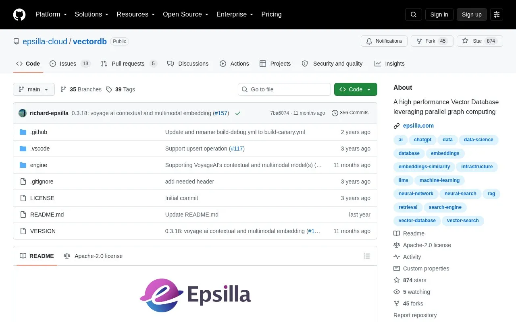The image size is (516, 322).
Task: Click the vector-database topic tag
Action: [x=417, y=221]
